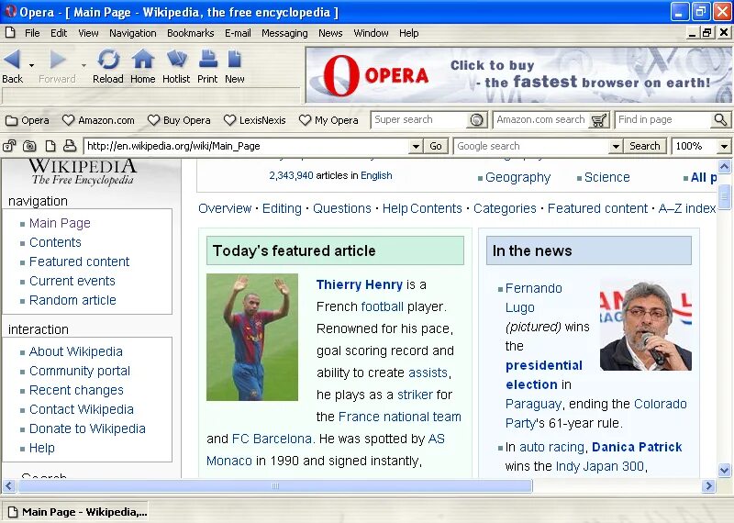Toggle document/user mode page icon
This screenshot has width=734, height=523.
[50, 146]
